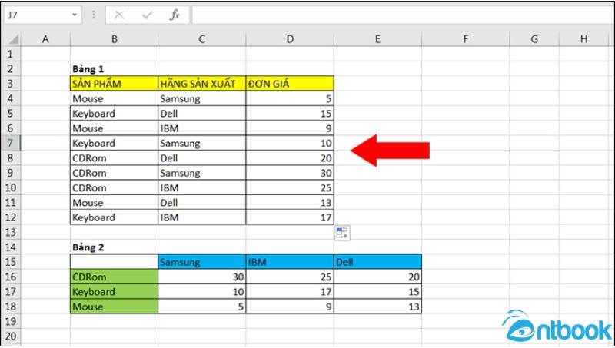Select the CDRom cell in row 8

click(x=114, y=158)
